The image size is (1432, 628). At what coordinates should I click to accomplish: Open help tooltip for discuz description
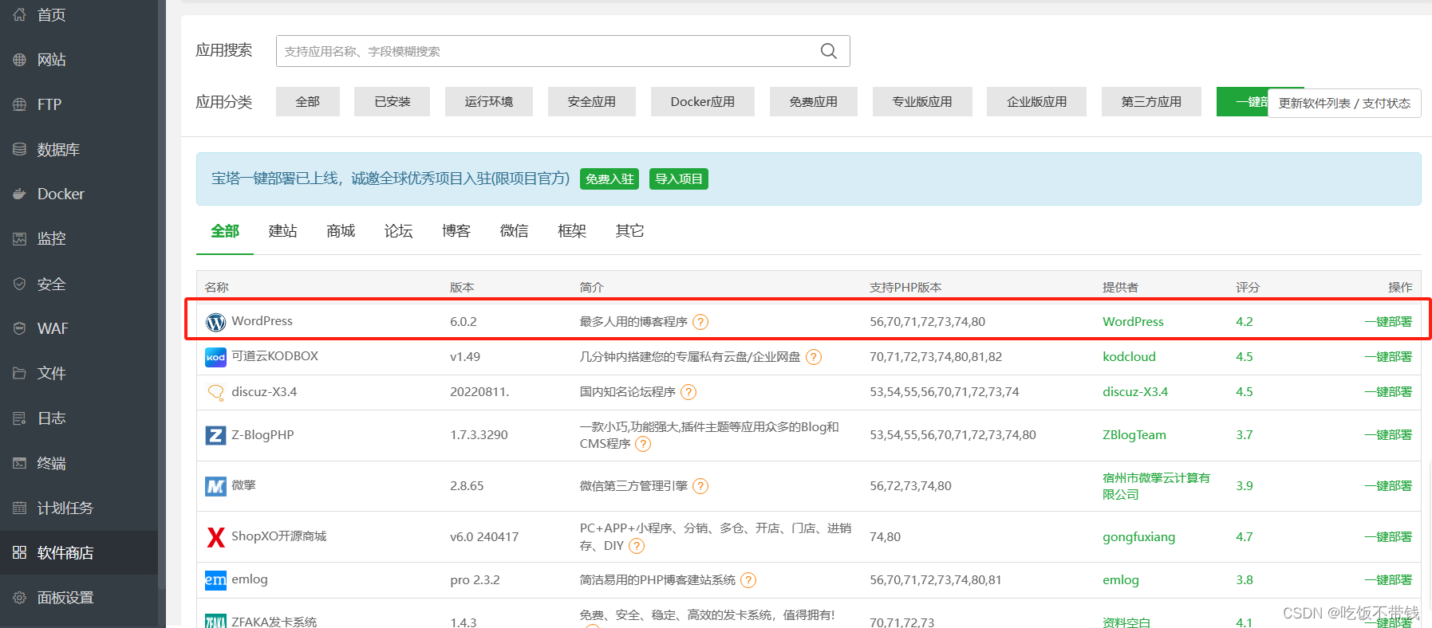[x=688, y=392]
